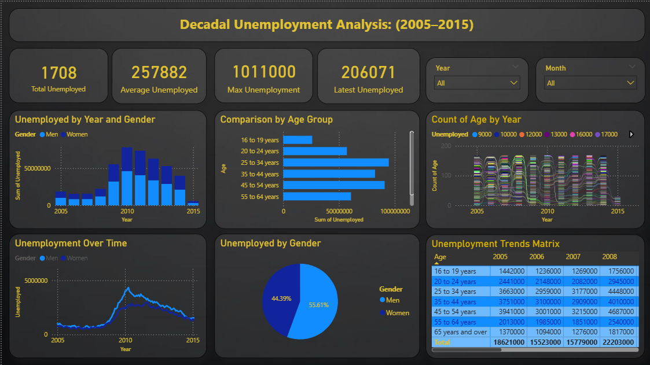Select the 65 years and over row
Image resolution: width=650 pixels, height=365 pixels.
(461, 332)
